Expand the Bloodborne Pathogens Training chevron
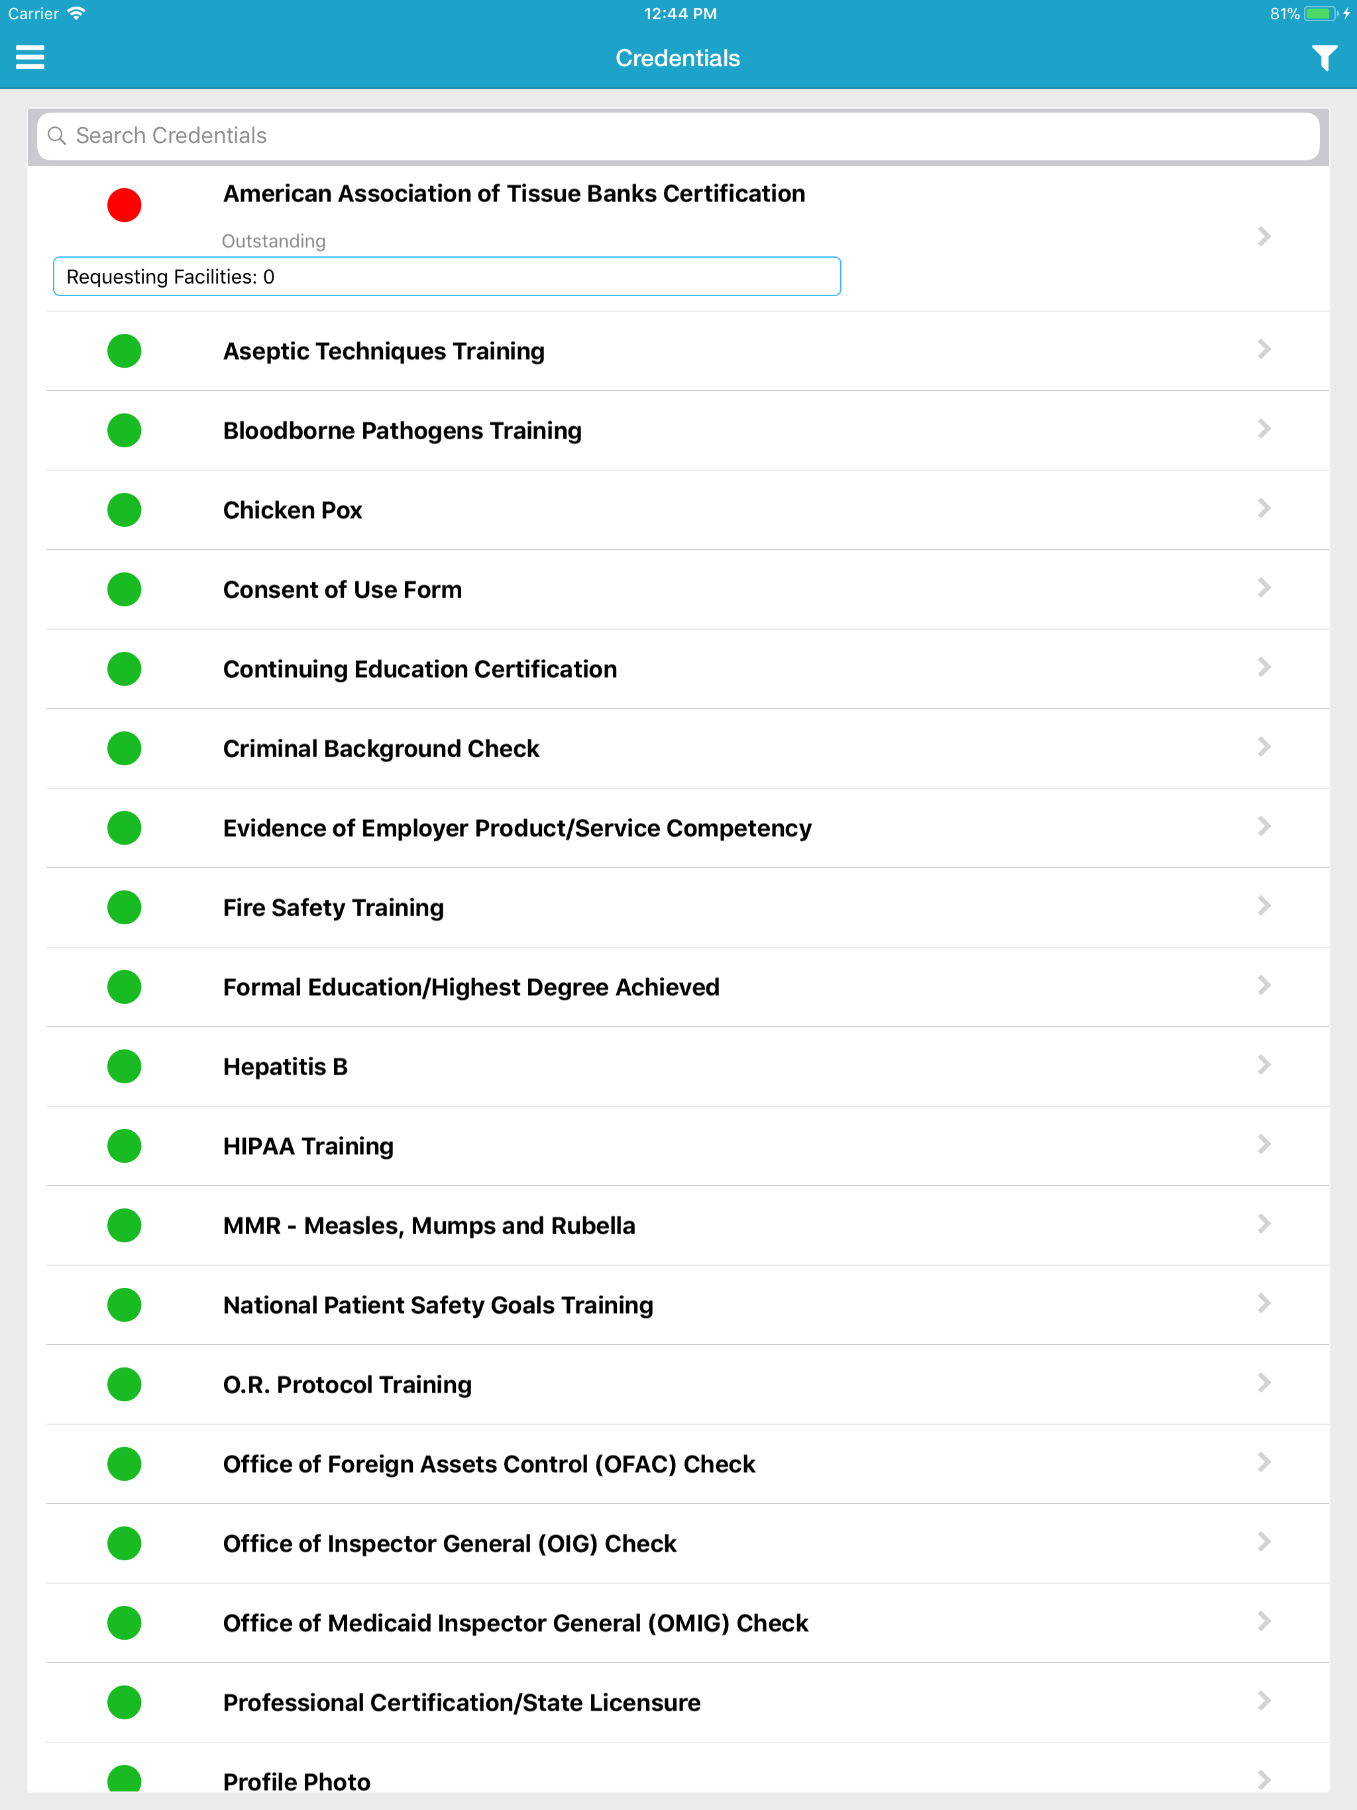The height and width of the screenshot is (1810, 1357). tap(1264, 429)
